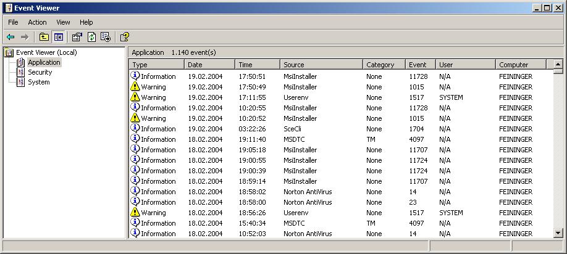Click the Security log icon in the tree
567x254 pixels.
coord(20,72)
